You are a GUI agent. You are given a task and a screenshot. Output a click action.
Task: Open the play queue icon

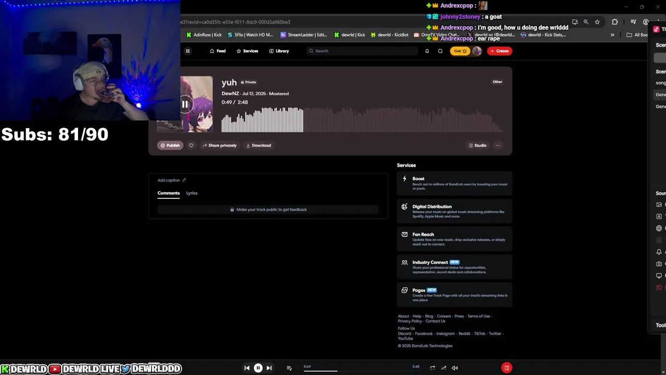pyautogui.click(x=289, y=368)
